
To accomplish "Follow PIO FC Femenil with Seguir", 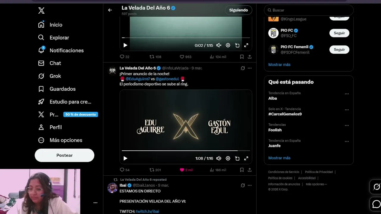I will click(x=339, y=49).
